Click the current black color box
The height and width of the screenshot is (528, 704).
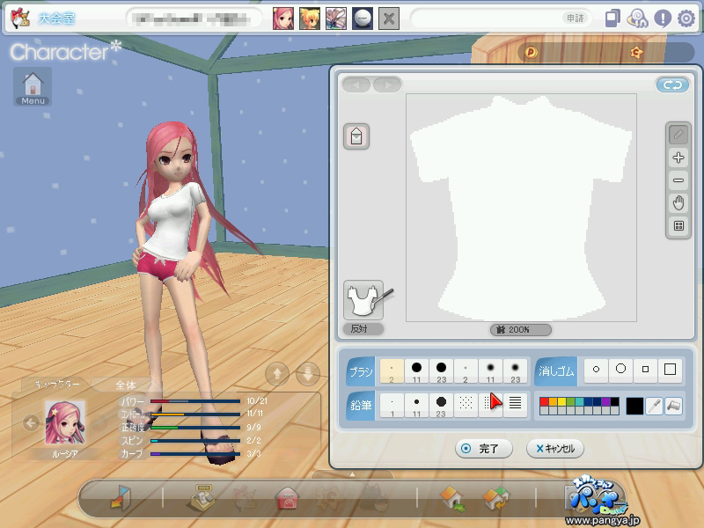[634, 407]
